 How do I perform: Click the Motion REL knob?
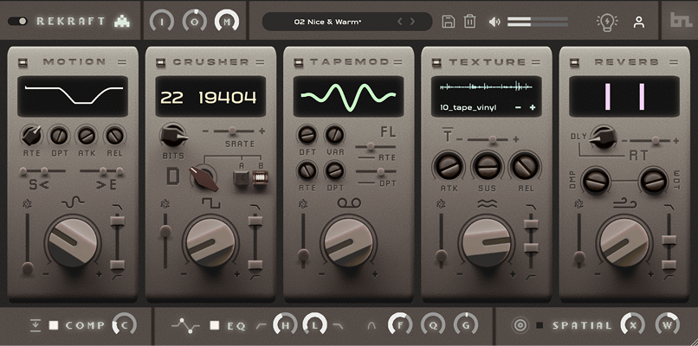pyautogui.click(x=115, y=136)
